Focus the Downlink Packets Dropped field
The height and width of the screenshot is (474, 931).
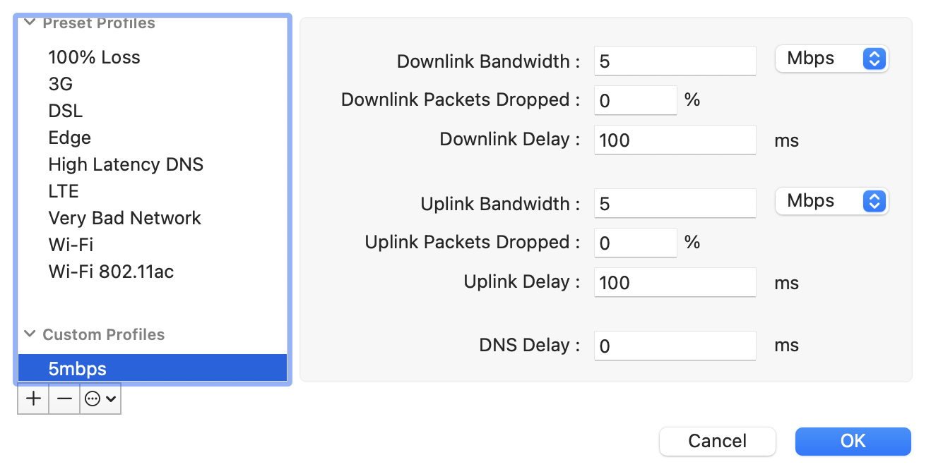pos(635,101)
